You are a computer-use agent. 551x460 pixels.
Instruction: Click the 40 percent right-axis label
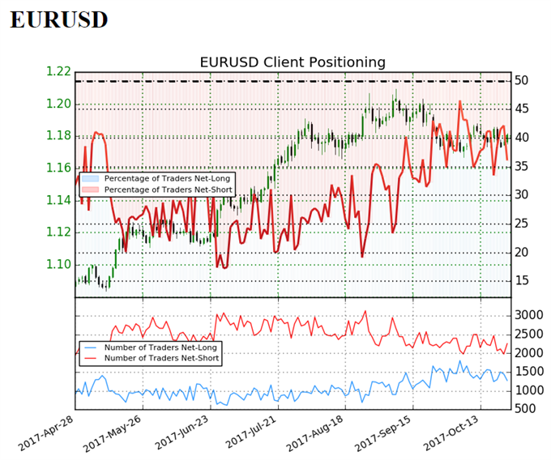(522, 138)
